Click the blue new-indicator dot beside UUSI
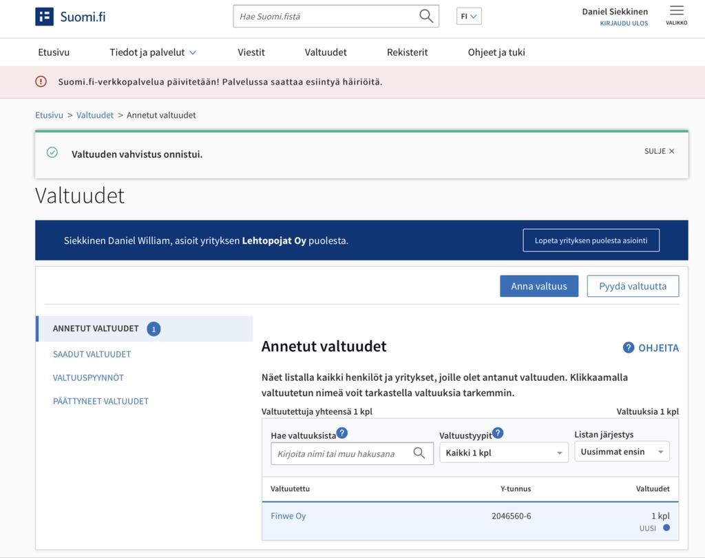This screenshot has width=705, height=558. pos(666,528)
